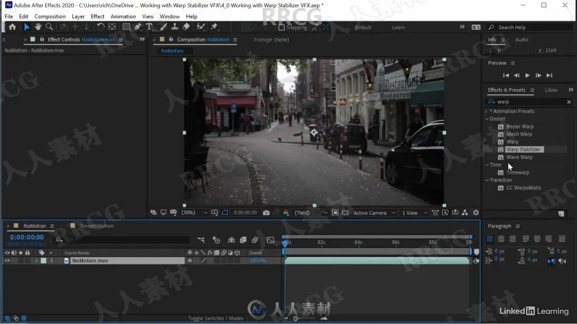This screenshot has width=577, height=324.
Task: Select Warp Stabilizer effect in list
Action: [523, 149]
